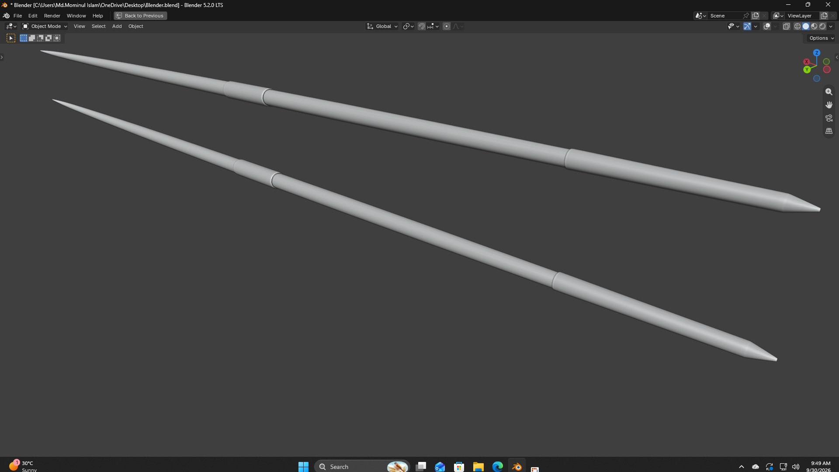Open shading options dropdown arrow
Viewport: 839px width, 472px height.
[831, 27]
